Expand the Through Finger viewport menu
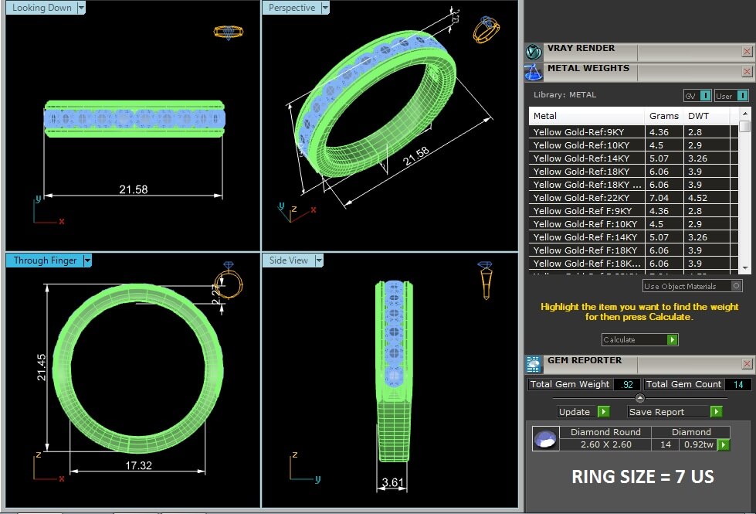The image size is (756, 514). [x=87, y=260]
